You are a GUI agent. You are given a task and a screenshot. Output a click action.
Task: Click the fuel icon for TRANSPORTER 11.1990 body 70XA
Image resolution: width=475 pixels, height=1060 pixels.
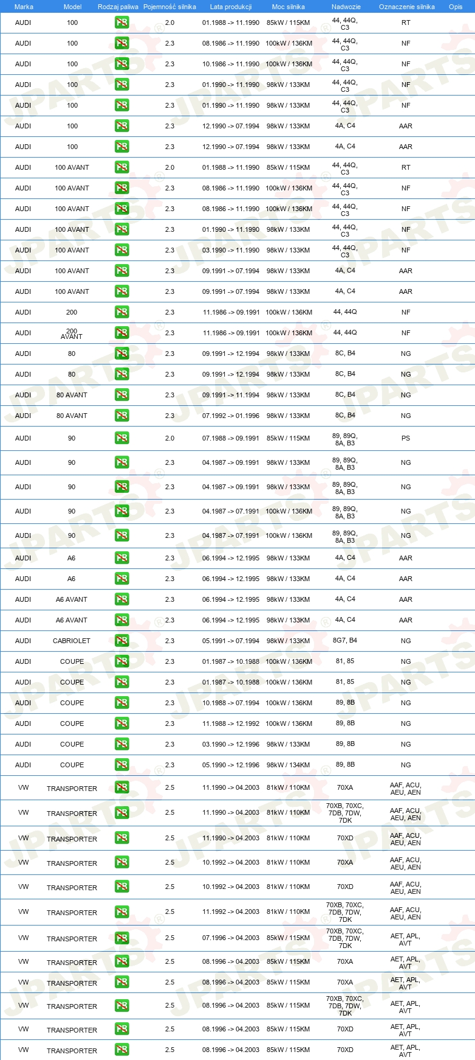pyautogui.click(x=121, y=788)
